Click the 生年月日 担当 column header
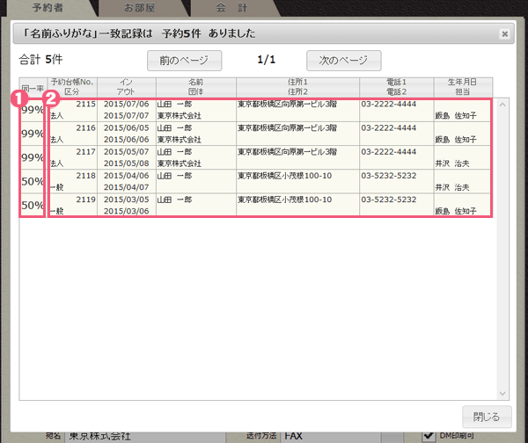Image resolution: width=528 pixels, height=443 pixels. click(462, 87)
